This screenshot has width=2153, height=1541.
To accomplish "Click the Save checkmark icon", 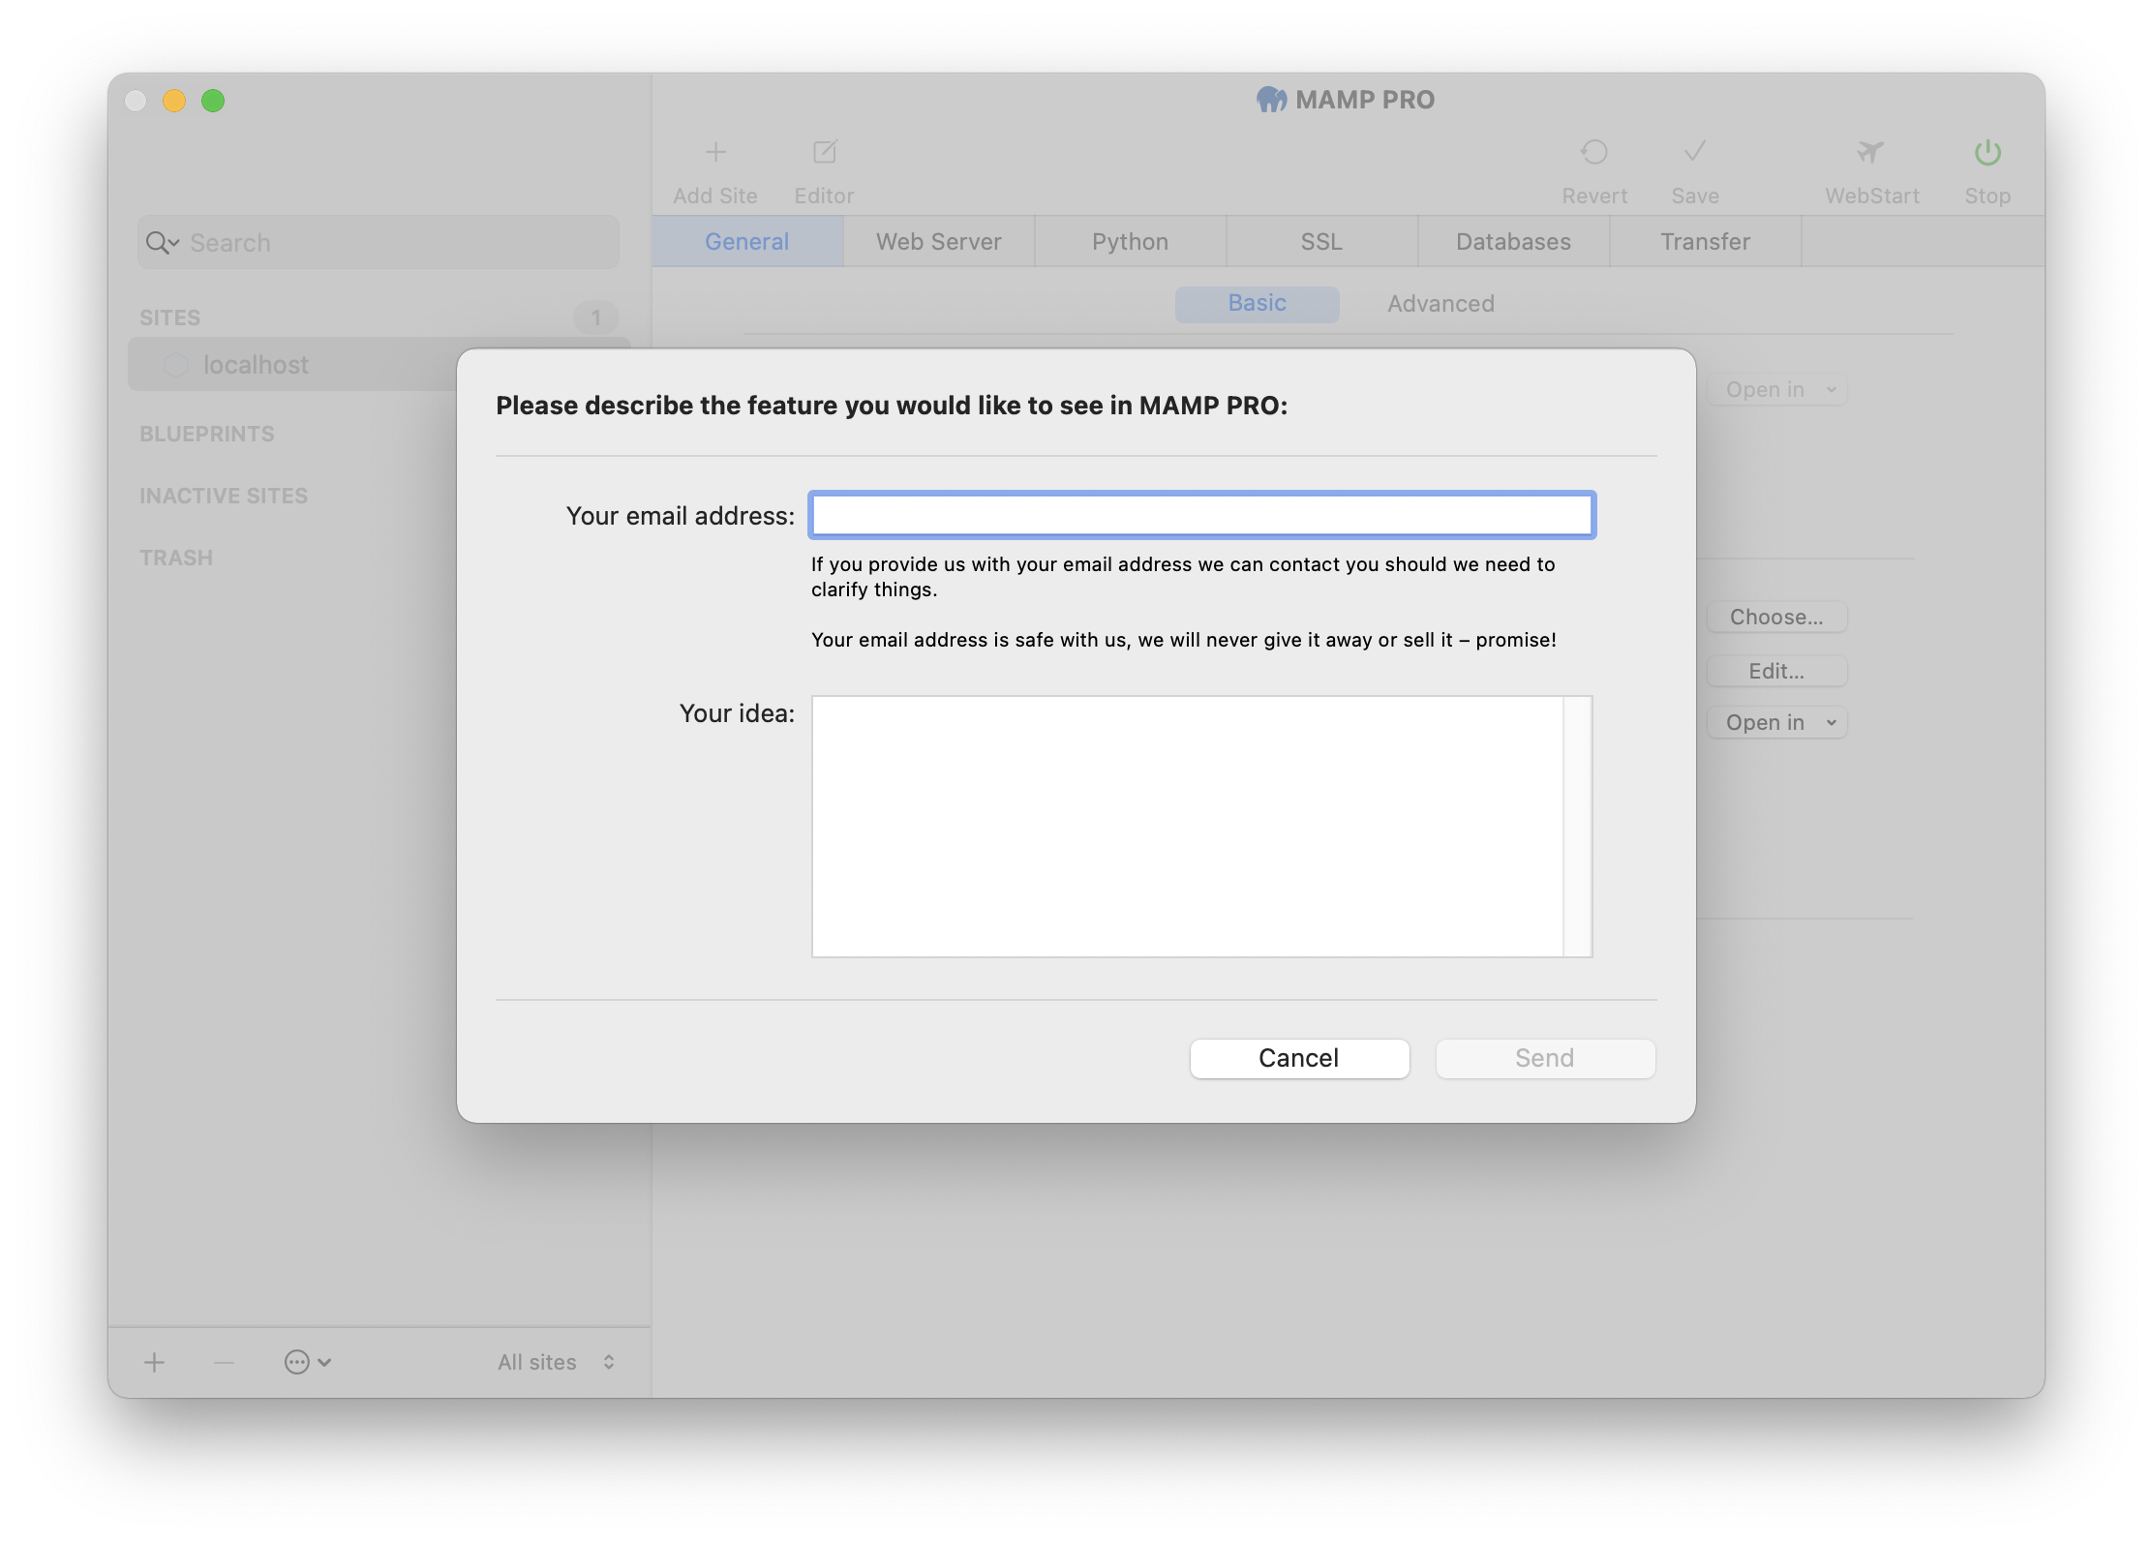I will [1695, 152].
